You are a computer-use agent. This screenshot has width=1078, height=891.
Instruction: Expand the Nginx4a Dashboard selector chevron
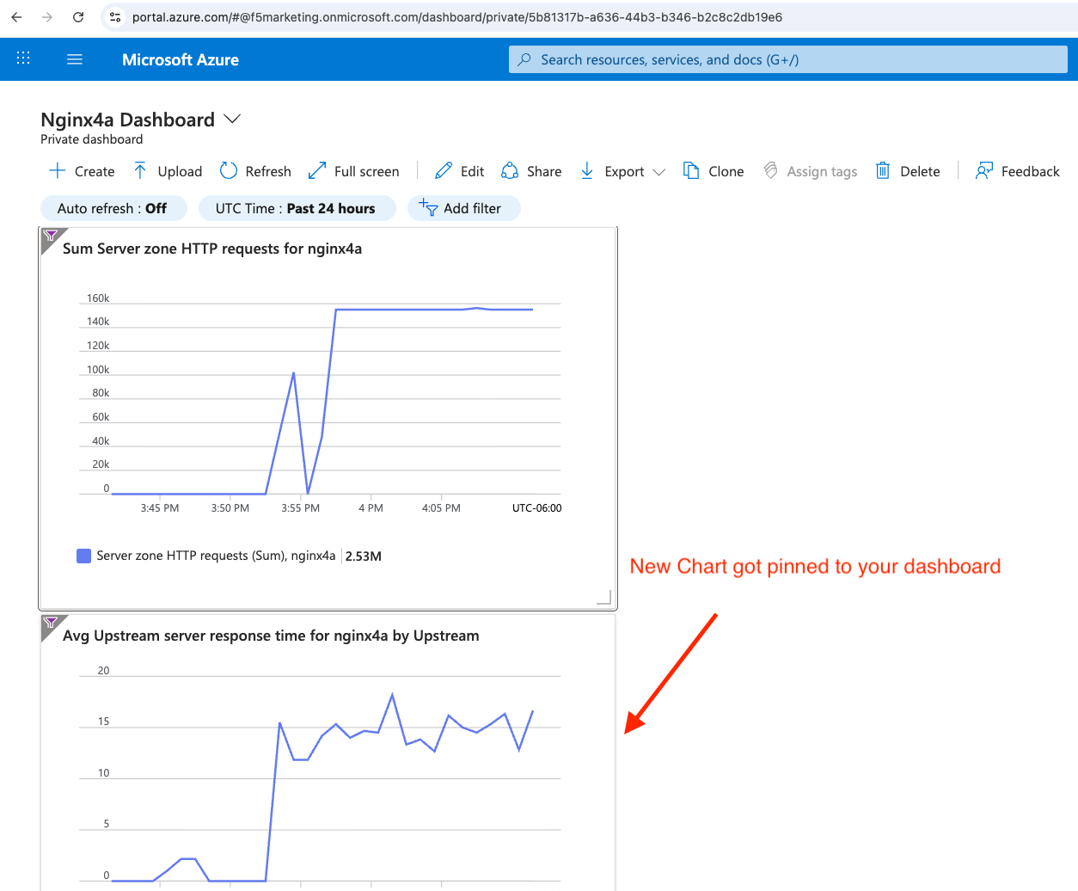coord(232,119)
